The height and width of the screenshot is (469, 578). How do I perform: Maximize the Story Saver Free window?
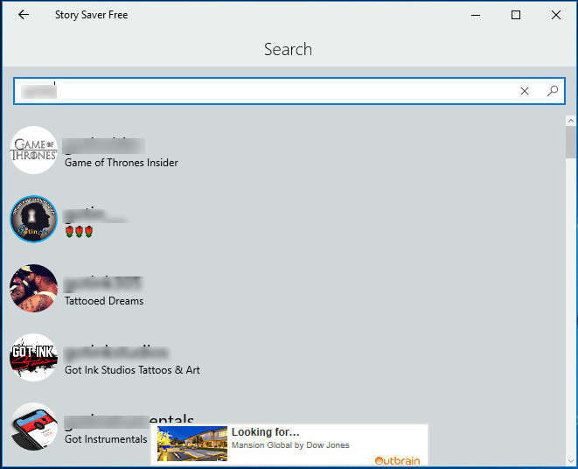(516, 15)
